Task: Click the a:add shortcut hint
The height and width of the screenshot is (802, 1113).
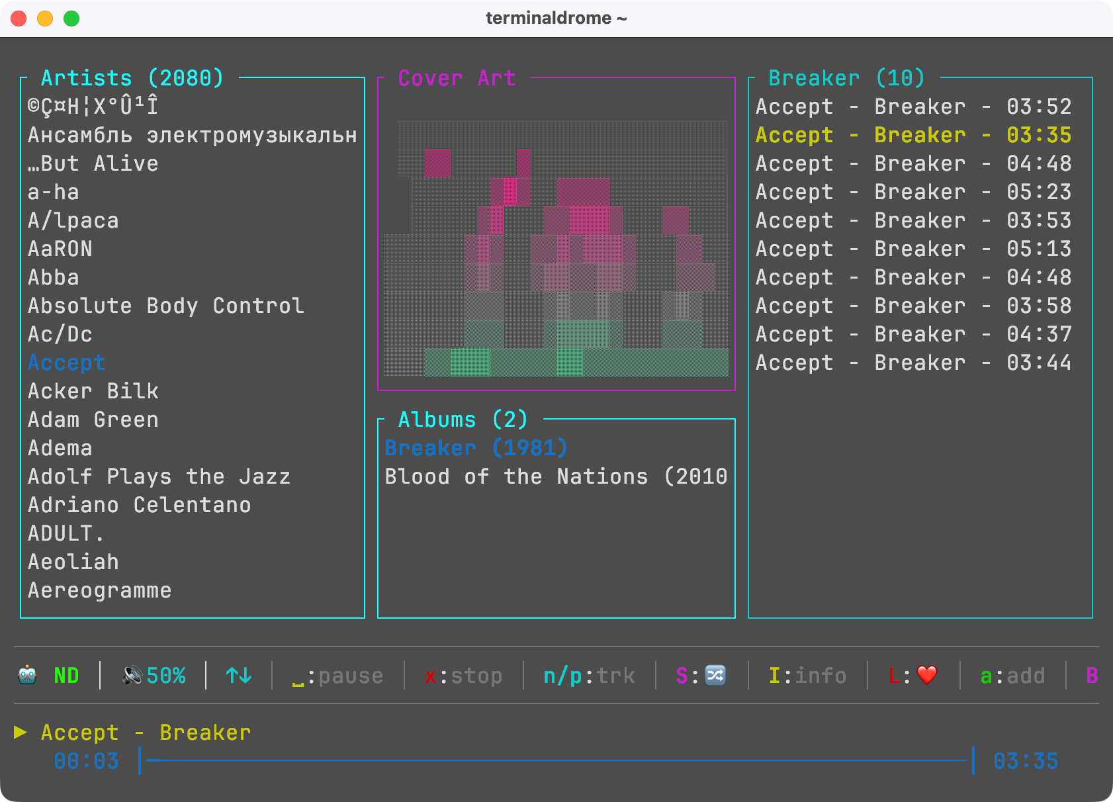Action: click(x=1012, y=676)
